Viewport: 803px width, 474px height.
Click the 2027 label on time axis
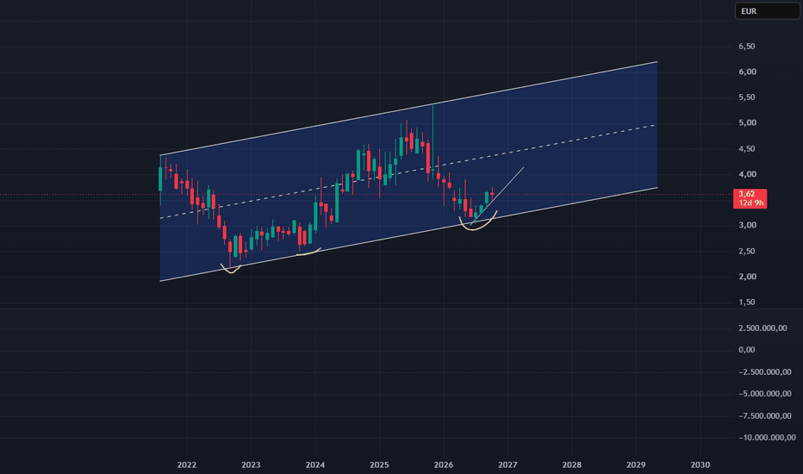click(x=507, y=465)
